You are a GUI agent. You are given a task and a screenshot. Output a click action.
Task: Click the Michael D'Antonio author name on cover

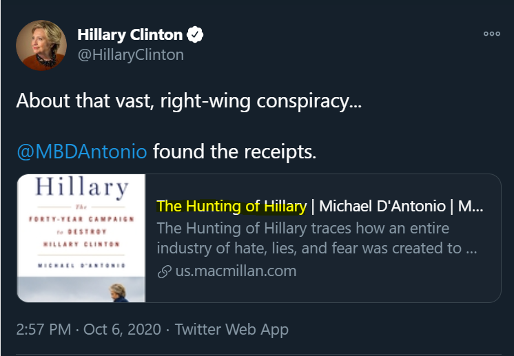tap(81, 266)
